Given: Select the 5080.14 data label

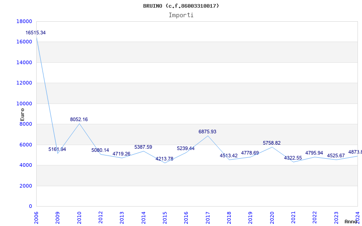Looking at the screenshot, I should 100,150.
